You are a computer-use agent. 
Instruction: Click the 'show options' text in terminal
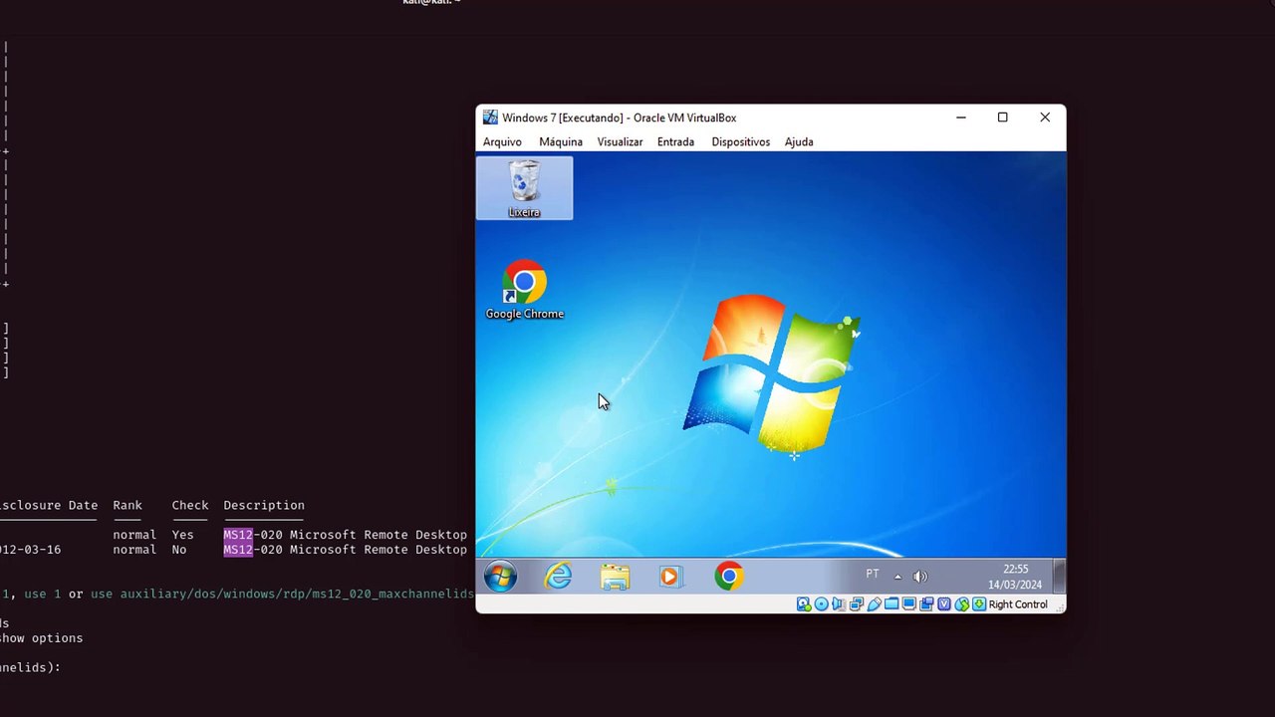[x=42, y=638]
